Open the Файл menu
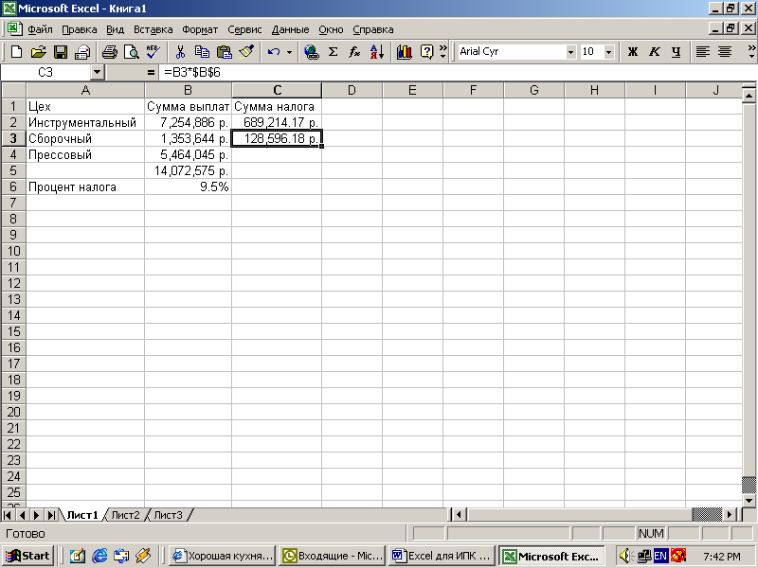 (x=40, y=29)
